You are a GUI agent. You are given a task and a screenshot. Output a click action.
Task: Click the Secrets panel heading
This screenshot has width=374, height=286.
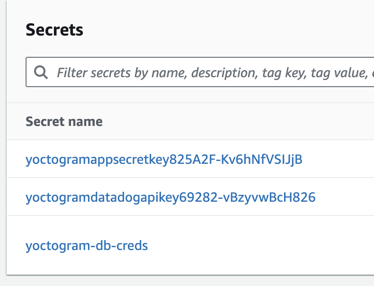coord(54,30)
